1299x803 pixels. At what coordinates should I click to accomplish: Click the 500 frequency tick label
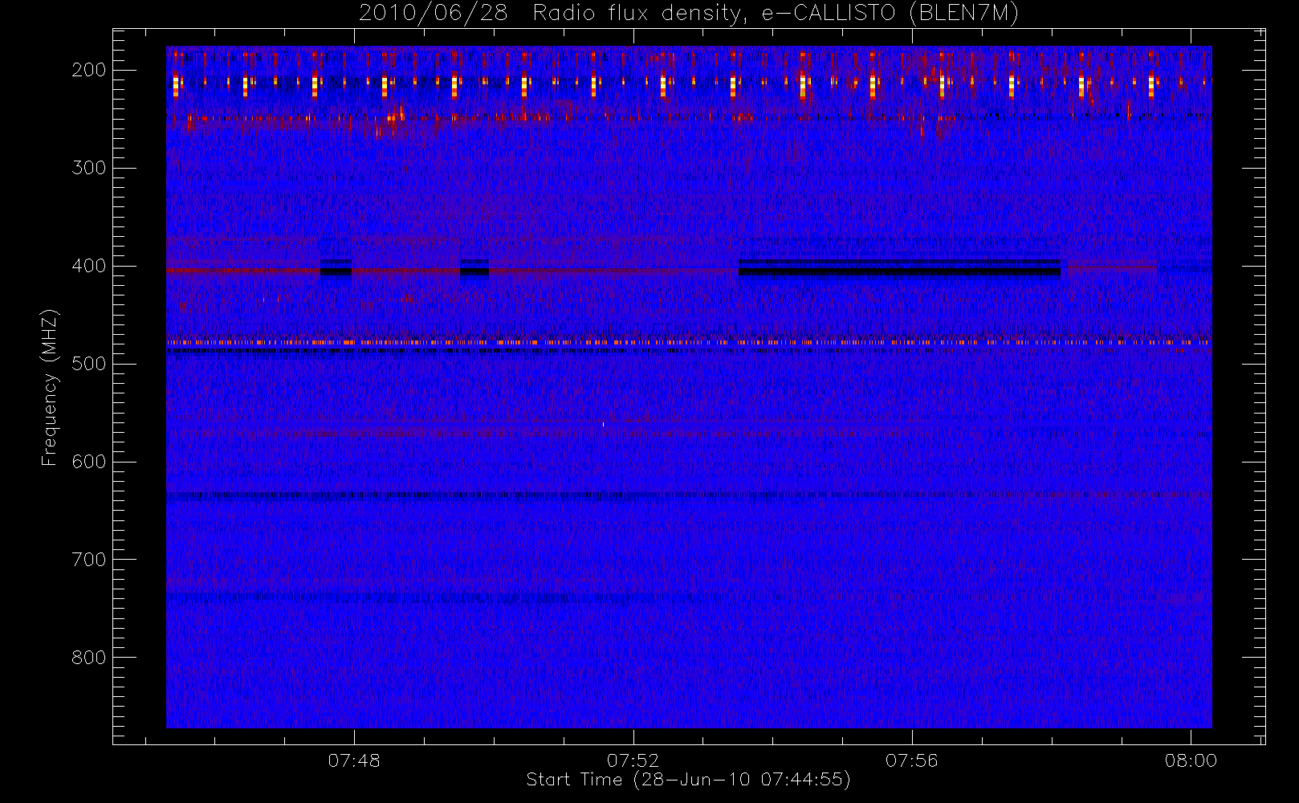(x=89, y=364)
